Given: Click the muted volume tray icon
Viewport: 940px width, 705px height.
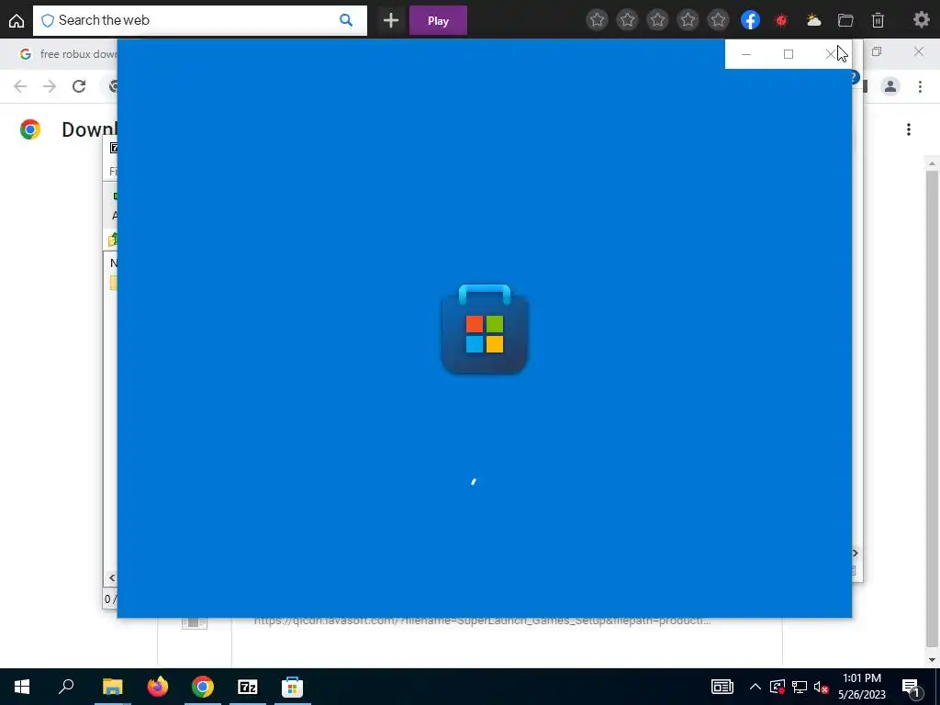Looking at the screenshot, I should click(822, 687).
